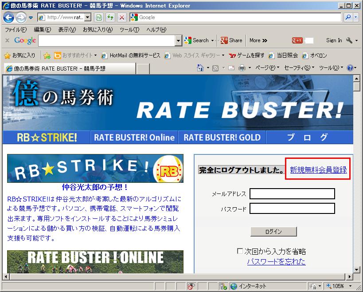Screen dimensions: 363x292
Task: Open the ブログ navigation tab
Action: pyautogui.click(x=309, y=138)
